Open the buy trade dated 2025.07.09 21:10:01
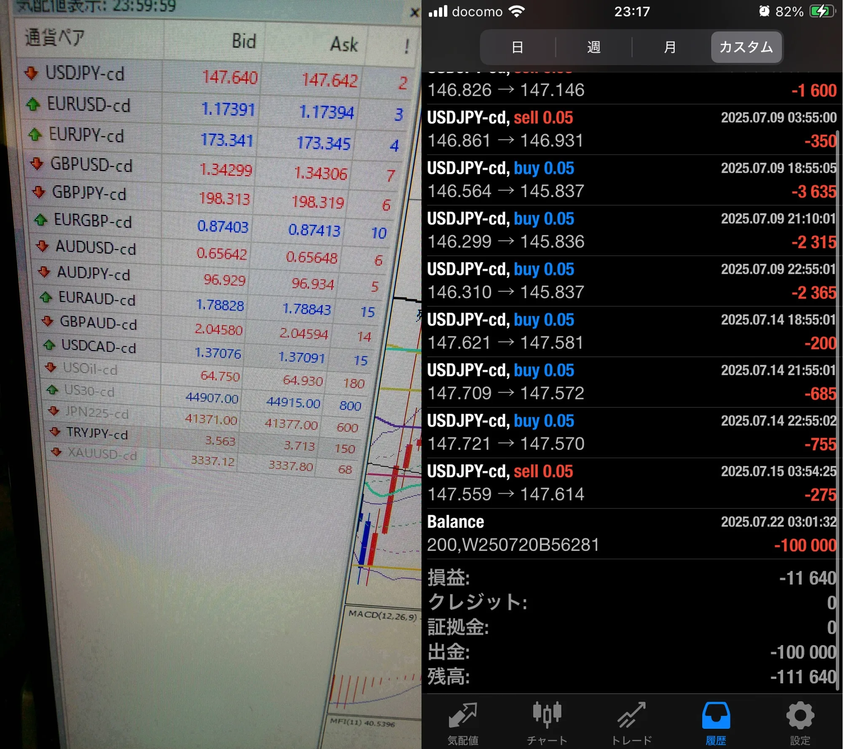Image resolution: width=843 pixels, height=749 pixels. pyautogui.click(x=631, y=230)
